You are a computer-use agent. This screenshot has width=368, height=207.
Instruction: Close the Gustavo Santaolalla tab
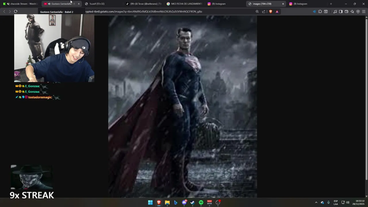[78, 4]
